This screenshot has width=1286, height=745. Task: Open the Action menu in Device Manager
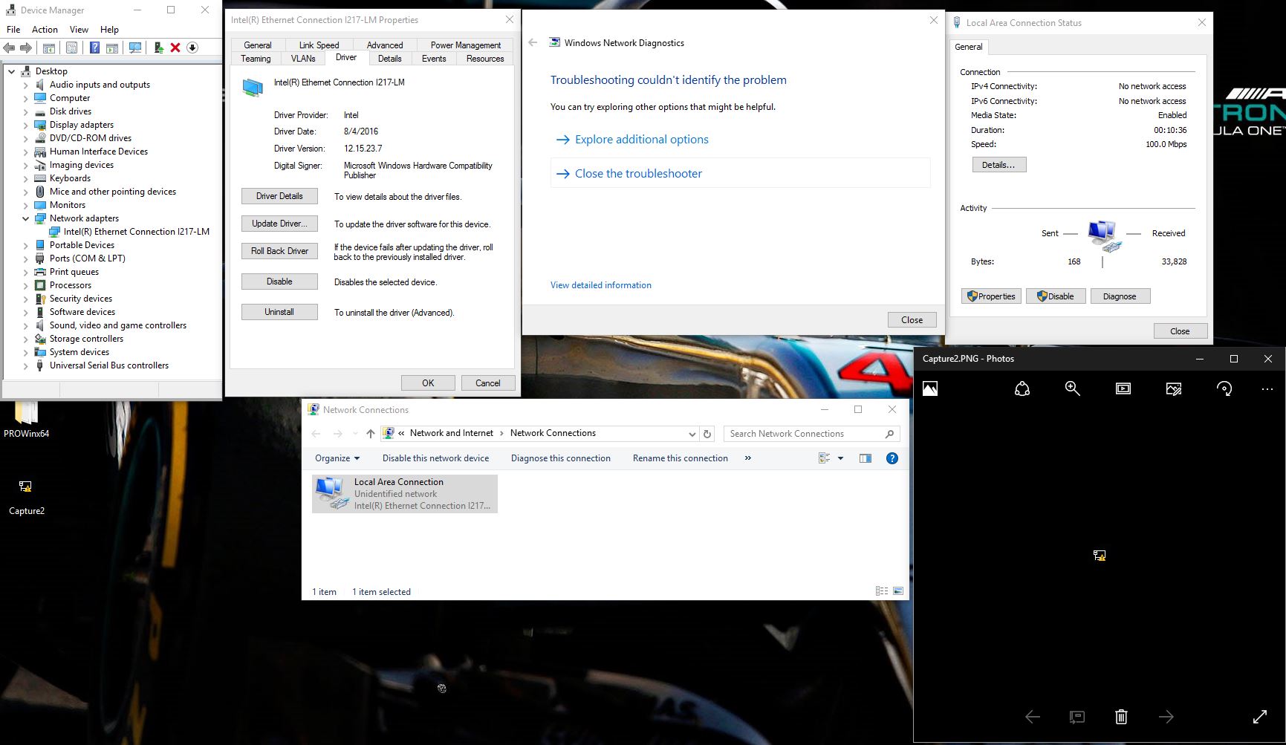coord(45,30)
